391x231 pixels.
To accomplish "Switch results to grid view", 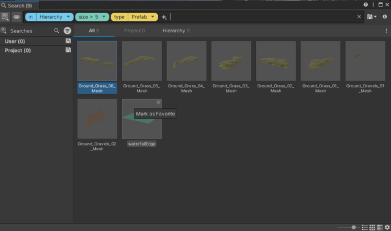I will click(372, 227).
